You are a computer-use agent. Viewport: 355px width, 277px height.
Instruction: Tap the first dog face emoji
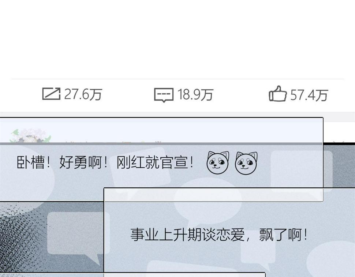217,163
